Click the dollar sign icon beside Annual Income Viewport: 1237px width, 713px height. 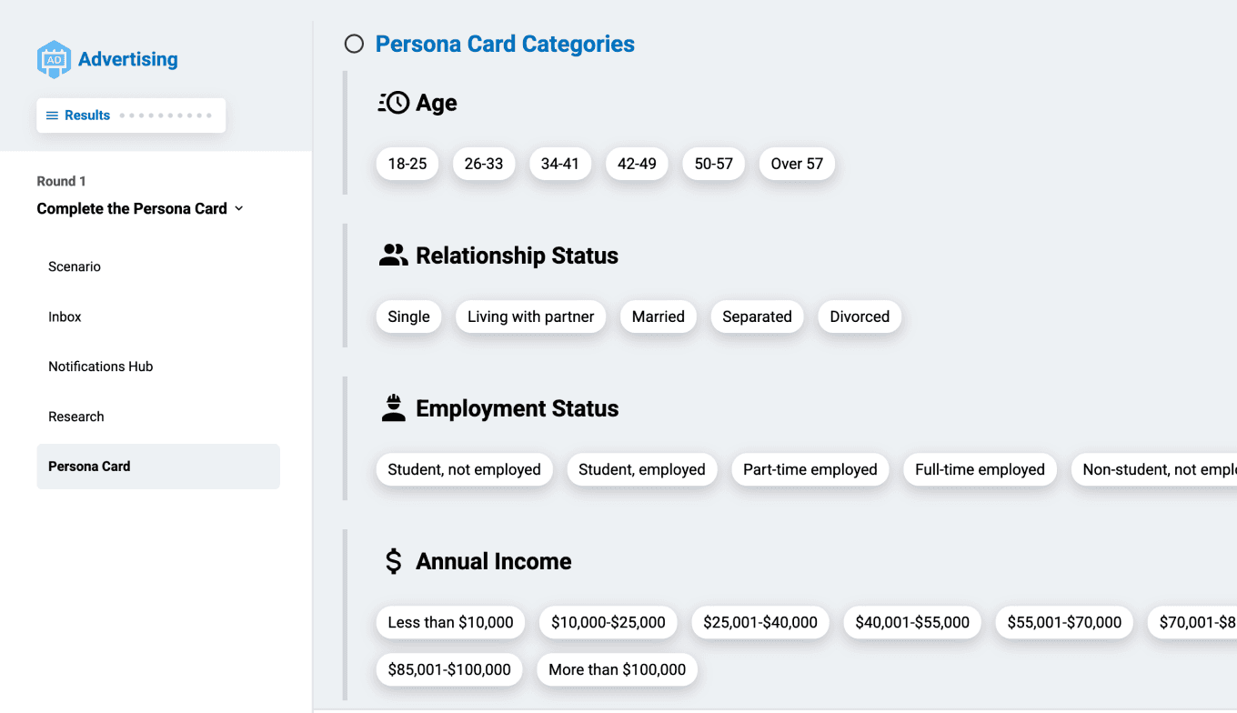[x=393, y=561]
